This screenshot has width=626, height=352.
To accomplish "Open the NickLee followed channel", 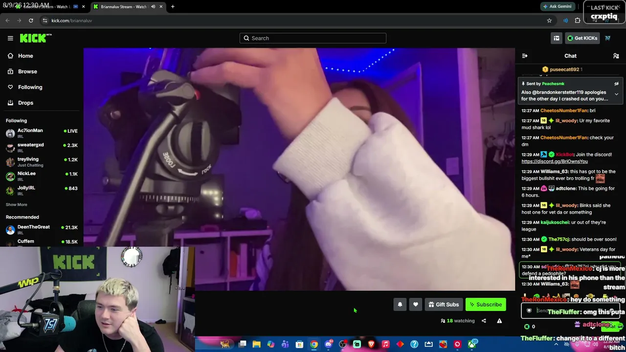I will [x=42, y=176].
